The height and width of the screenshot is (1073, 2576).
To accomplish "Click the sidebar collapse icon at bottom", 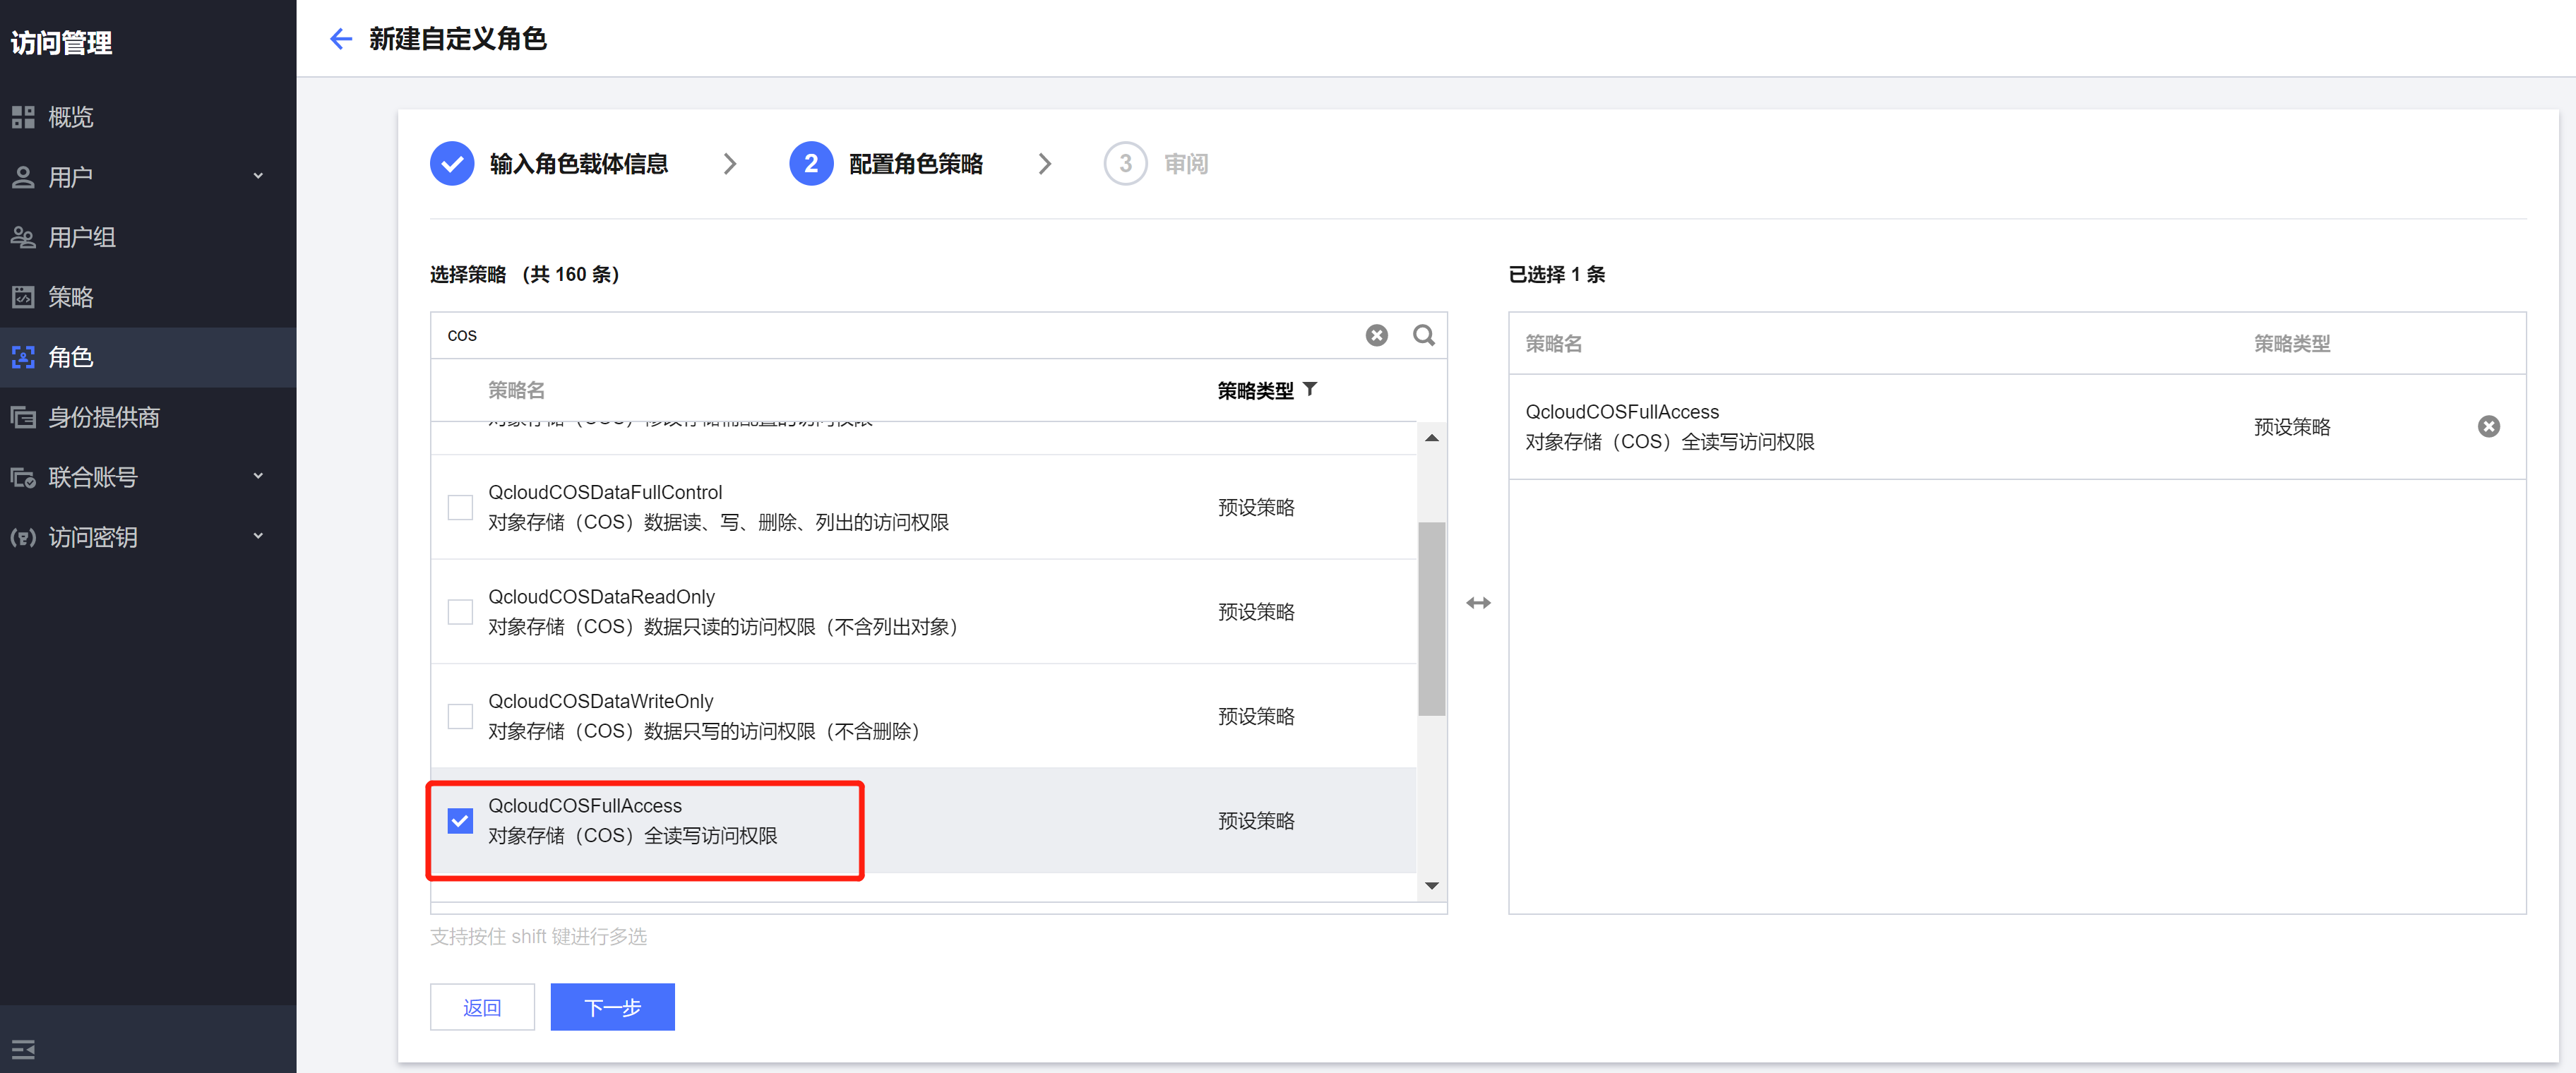I will tap(23, 1049).
